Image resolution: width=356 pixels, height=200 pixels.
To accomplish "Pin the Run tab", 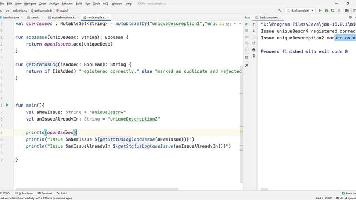I will point(246,66).
